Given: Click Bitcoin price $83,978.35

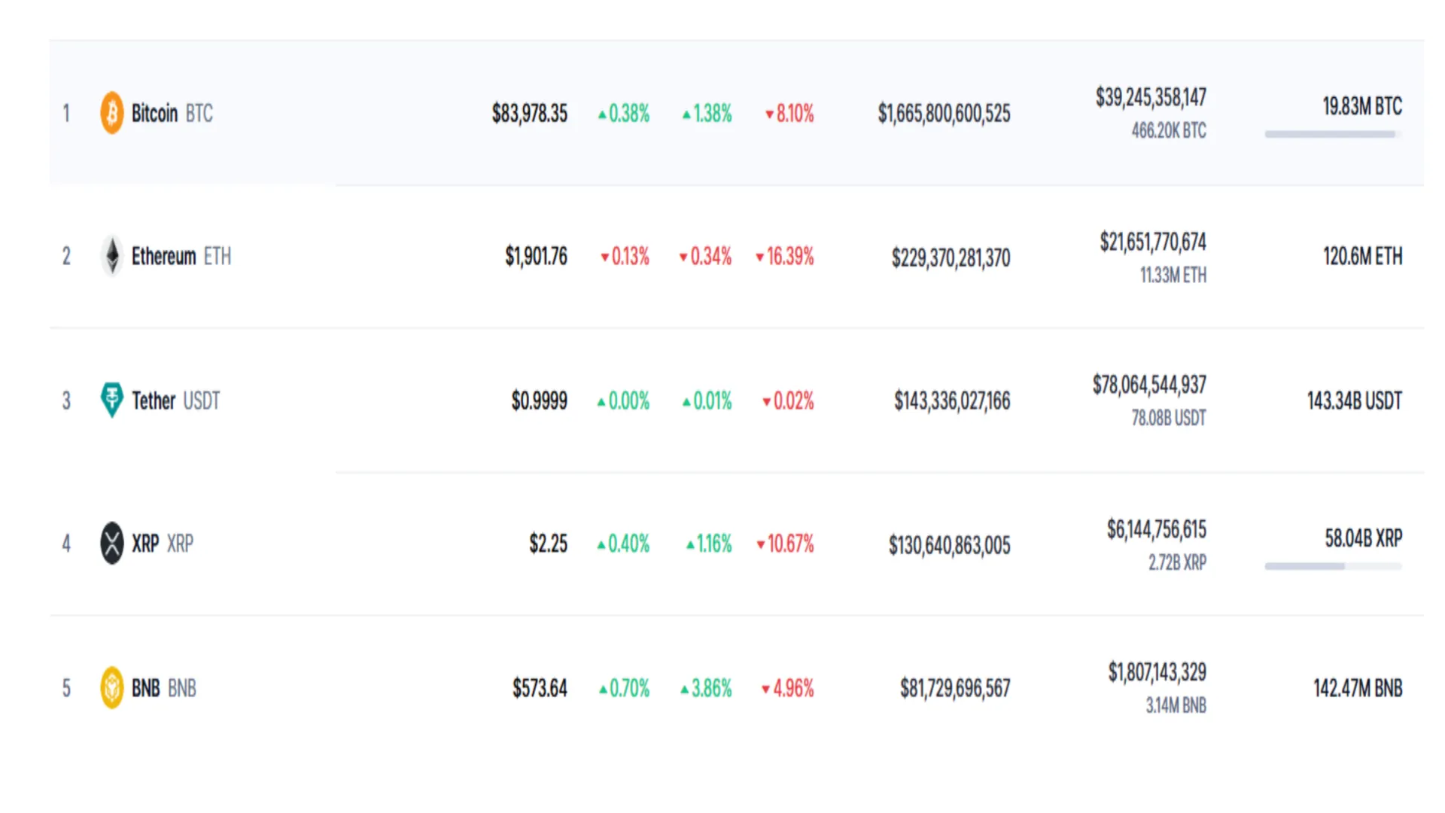Looking at the screenshot, I should [530, 114].
